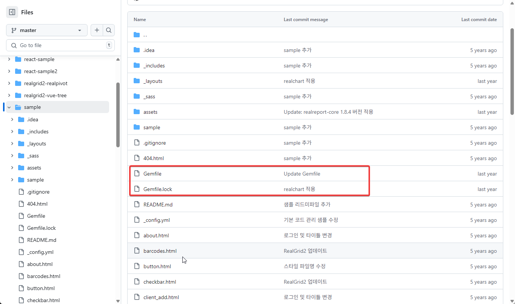This screenshot has width=515, height=304.
Task: Click file icon of button.html table row
Action: 137,266
